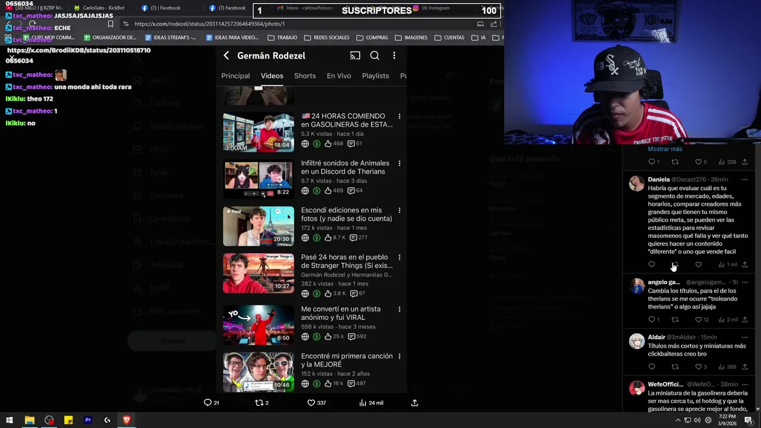The image size is (761, 428).
Task: Click the back arrow beside Germán Rodezel
Action: [x=226, y=55]
